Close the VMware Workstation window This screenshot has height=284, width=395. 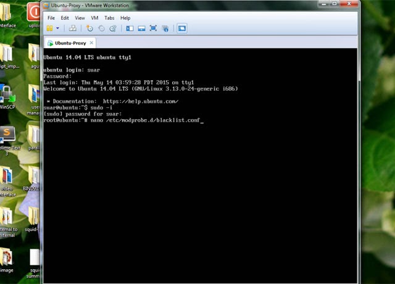[349, 4]
